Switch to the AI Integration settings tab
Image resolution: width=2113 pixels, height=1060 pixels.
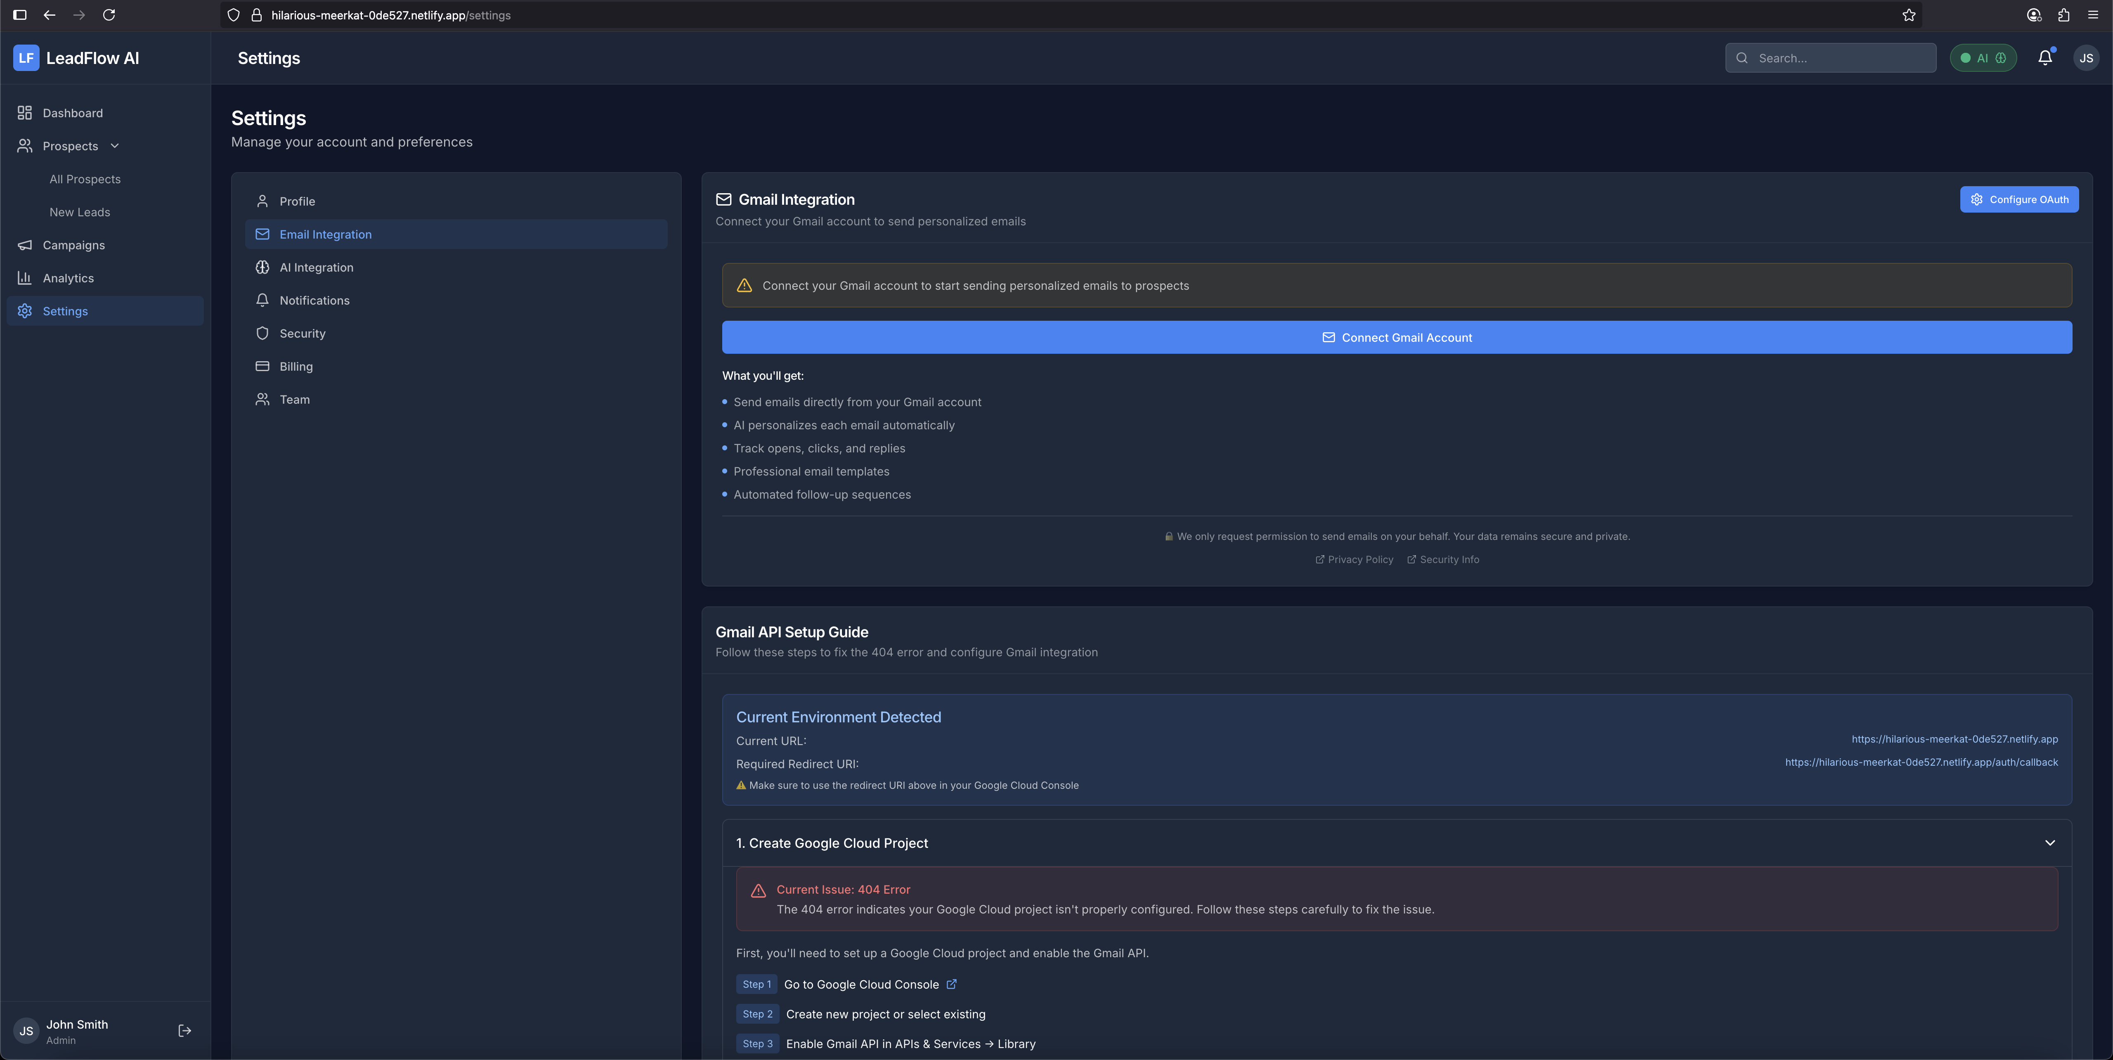click(x=317, y=267)
